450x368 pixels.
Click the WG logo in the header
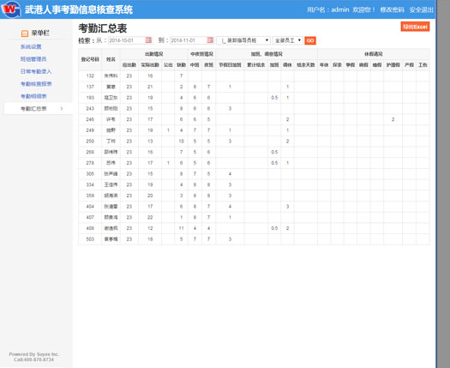[x=11, y=9]
